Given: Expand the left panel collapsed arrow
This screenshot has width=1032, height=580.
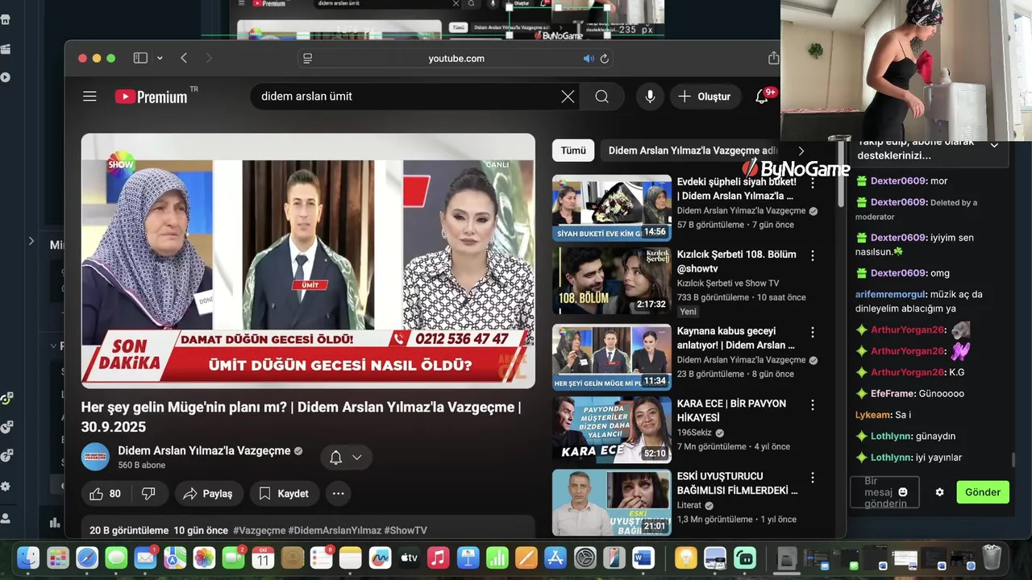Looking at the screenshot, I should [31, 241].
